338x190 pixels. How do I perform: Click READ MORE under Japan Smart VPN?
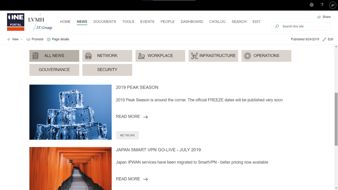128,179
